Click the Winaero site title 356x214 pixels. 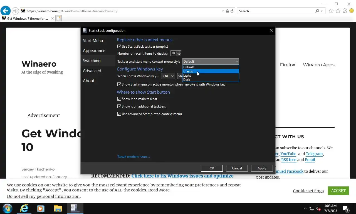pos(39,64)
